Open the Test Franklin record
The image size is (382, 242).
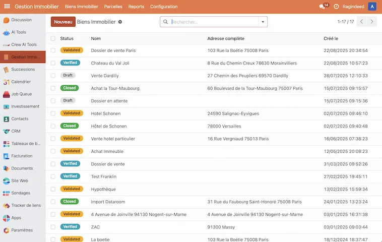tap(103, 176)
